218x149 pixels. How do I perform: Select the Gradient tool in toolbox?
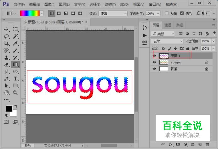point(15,65)
